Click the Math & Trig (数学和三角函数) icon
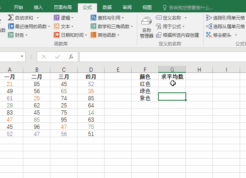This screenshot has height=178, width=246. point(93,26)
